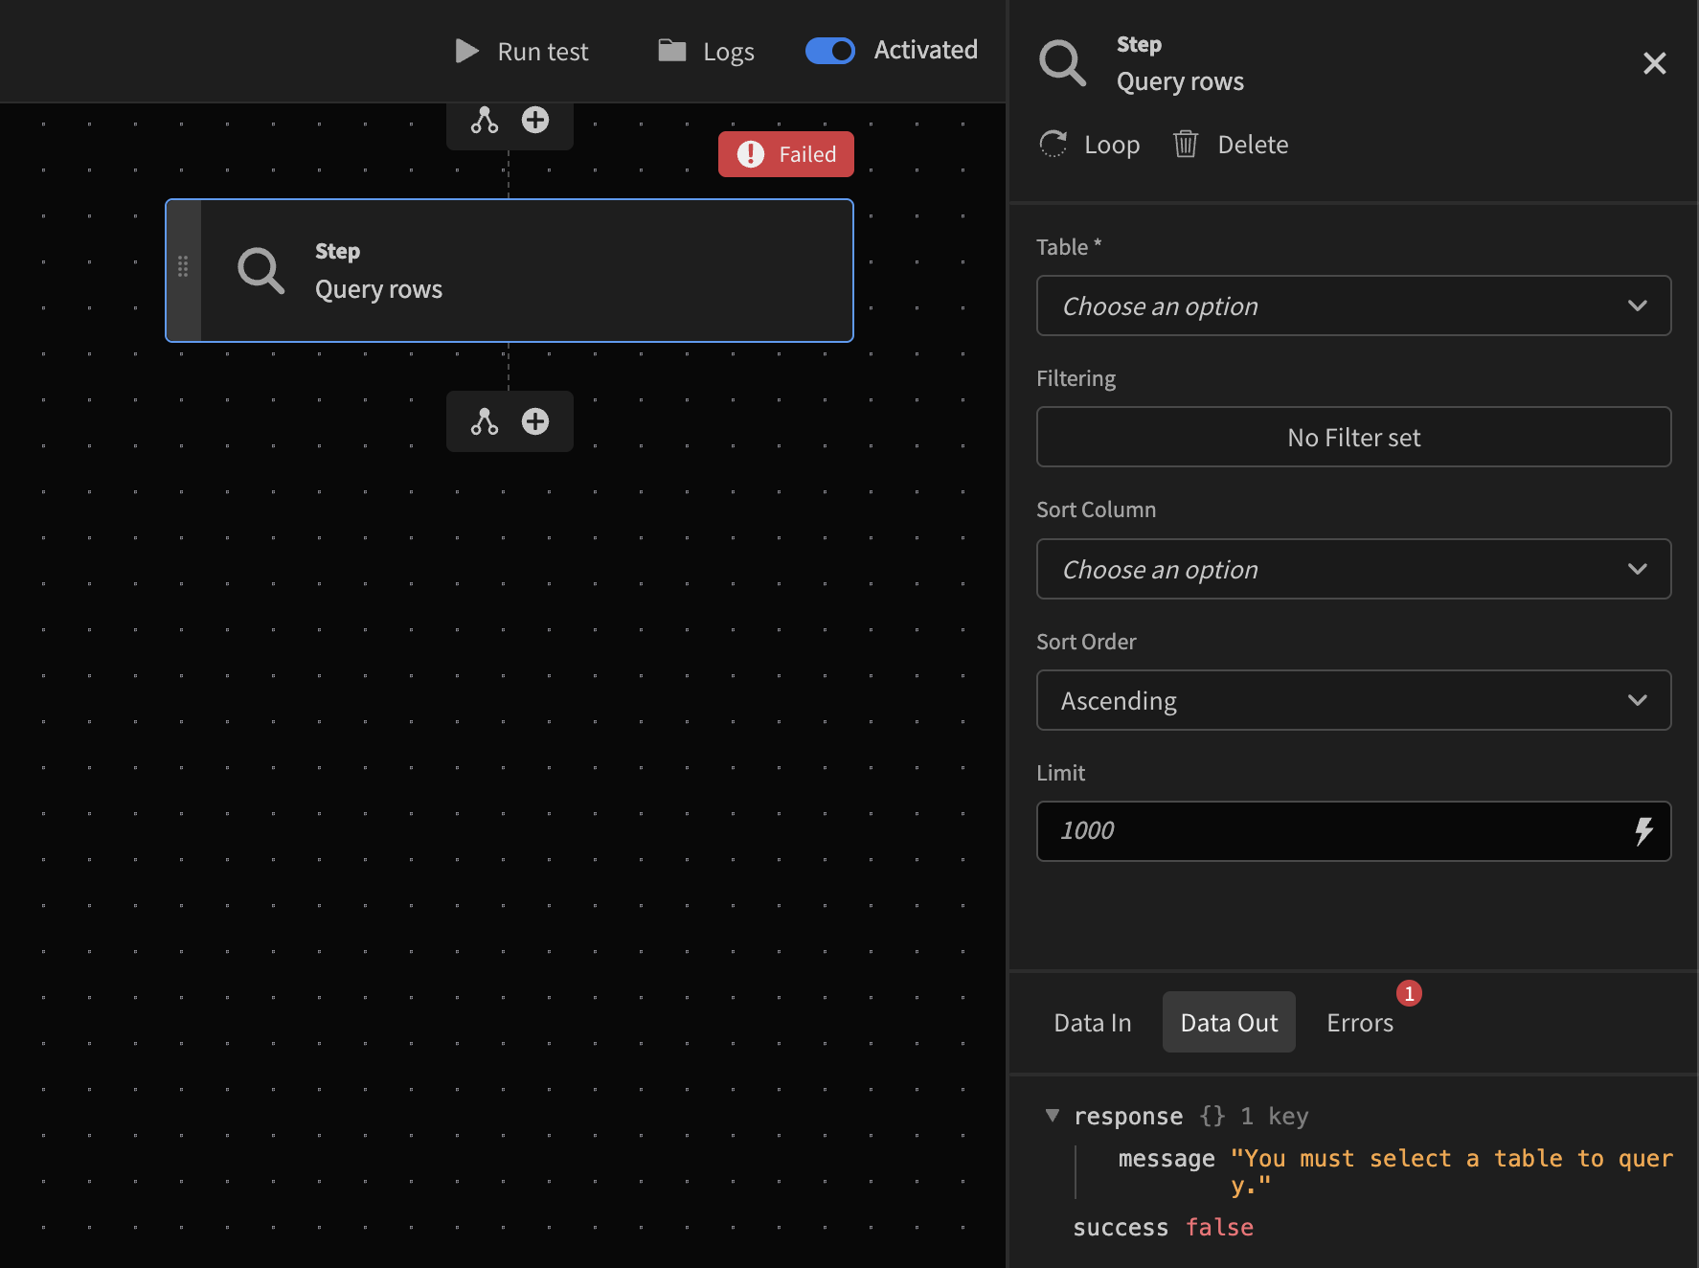Click the No Filter set button
The image size is (1699, 1268).
(x=1354, y=437)
